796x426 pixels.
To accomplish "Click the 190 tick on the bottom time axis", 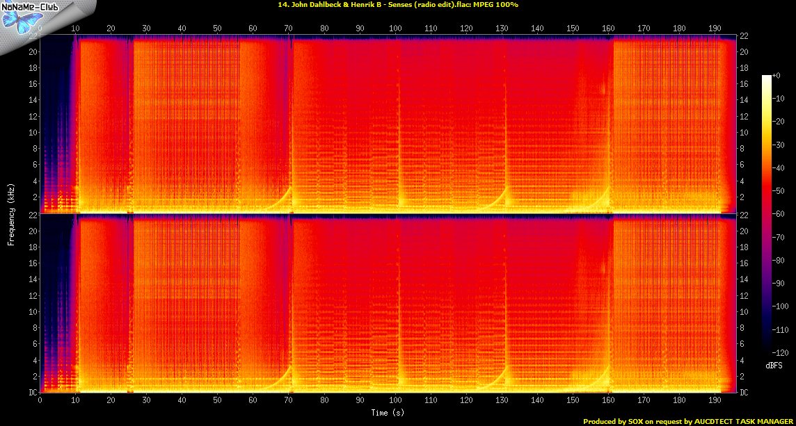I will [x=715, y=401].
